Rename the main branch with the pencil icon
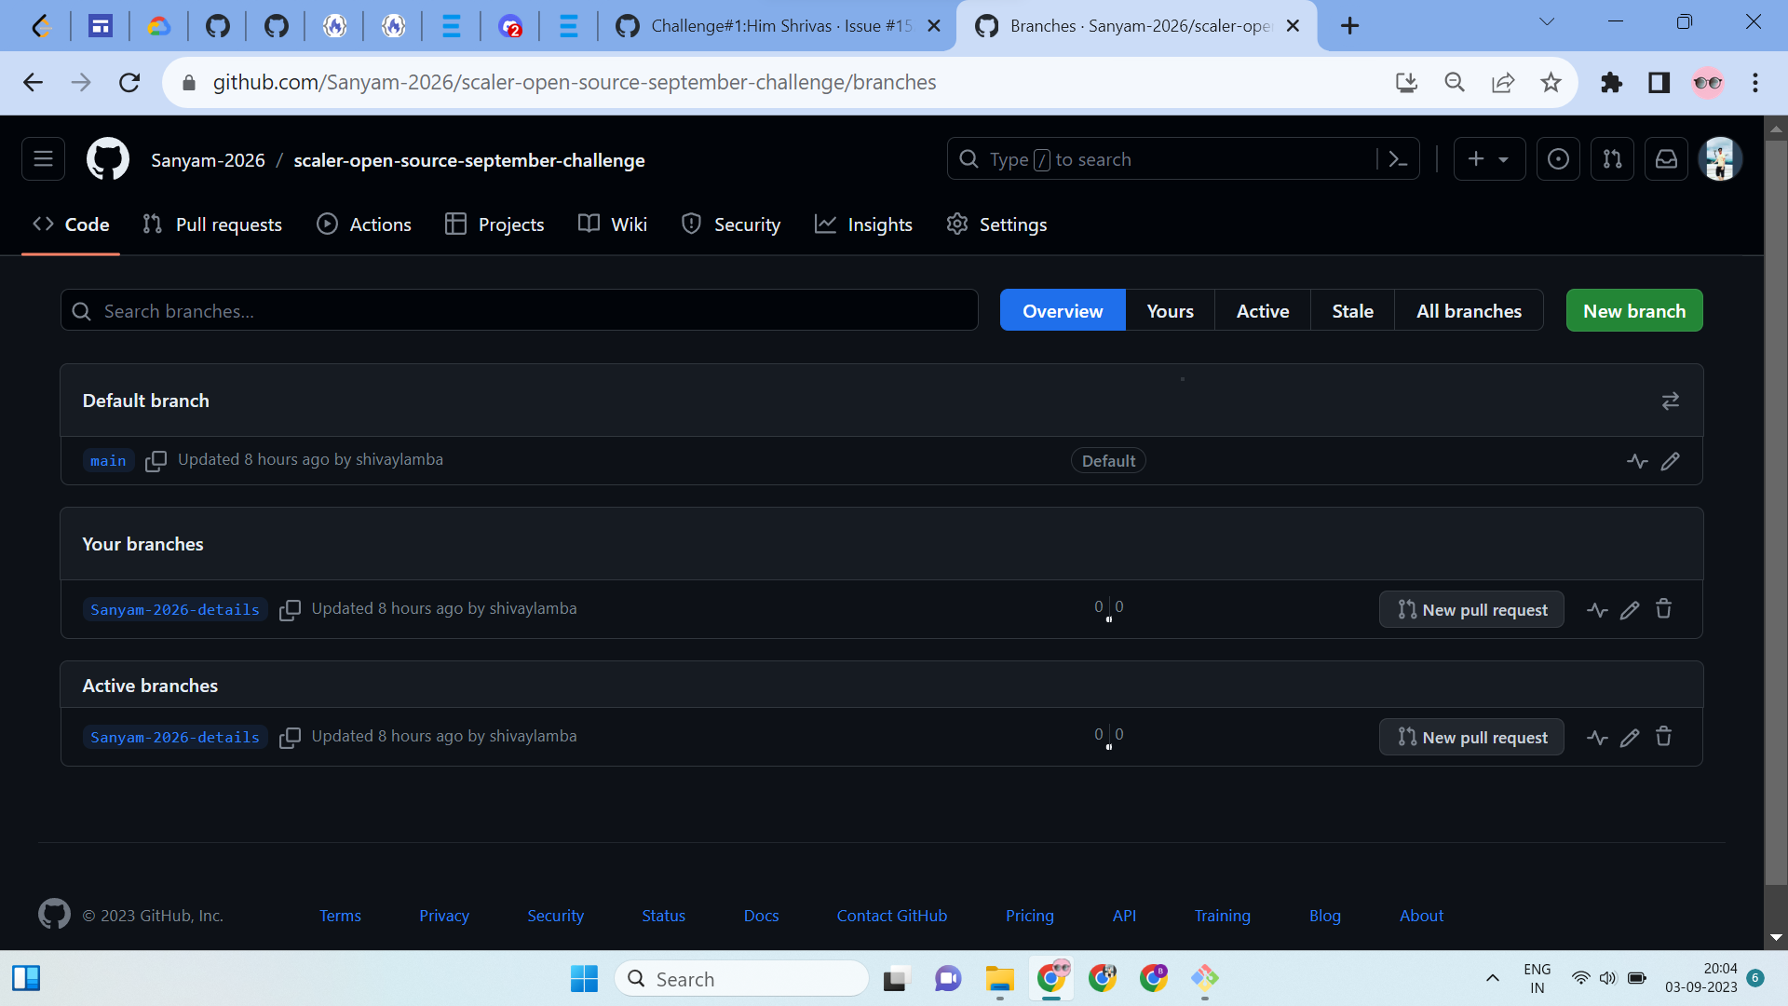Screen dimensions: 1788x1006 click(1671, 460)
